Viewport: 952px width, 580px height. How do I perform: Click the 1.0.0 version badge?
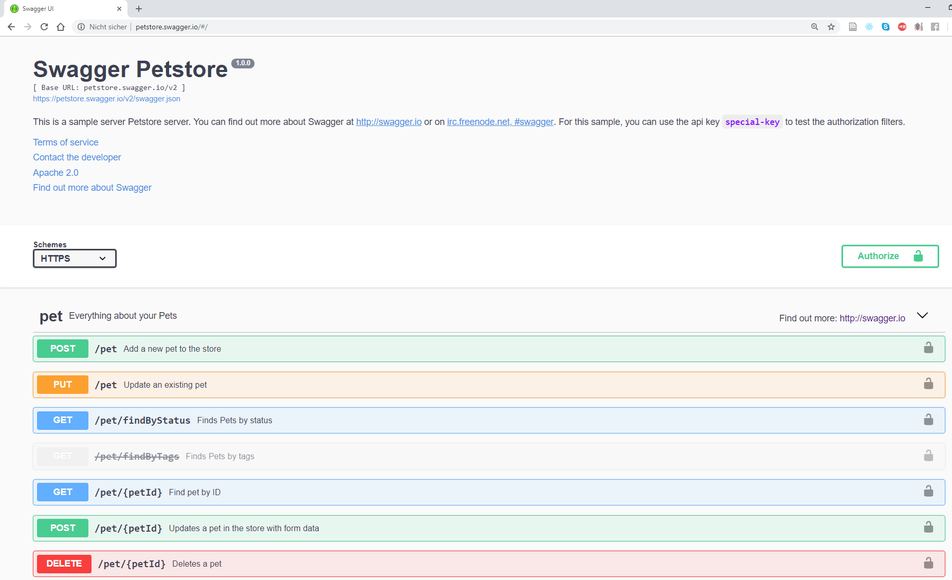[x=243, y=63]
